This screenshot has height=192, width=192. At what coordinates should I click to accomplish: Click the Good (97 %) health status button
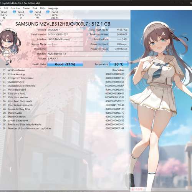pos(65,64)
